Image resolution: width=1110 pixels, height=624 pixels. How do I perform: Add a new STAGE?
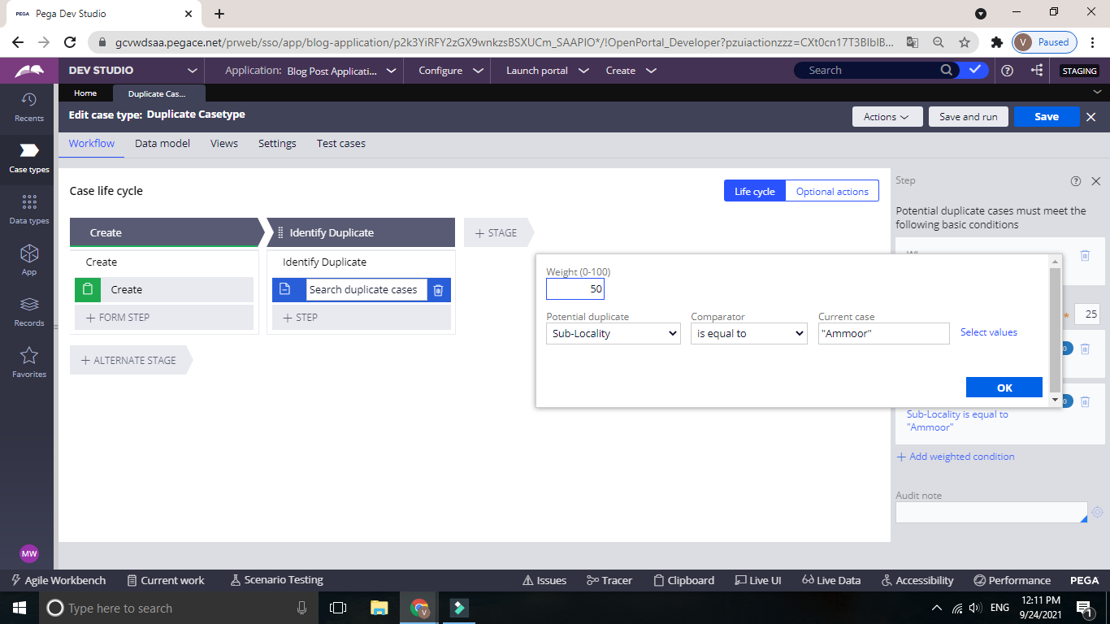(497, 232)
